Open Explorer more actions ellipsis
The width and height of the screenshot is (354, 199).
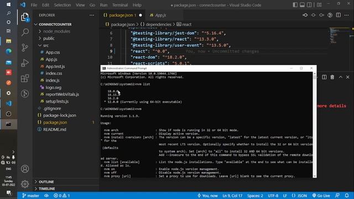point(92,15)
